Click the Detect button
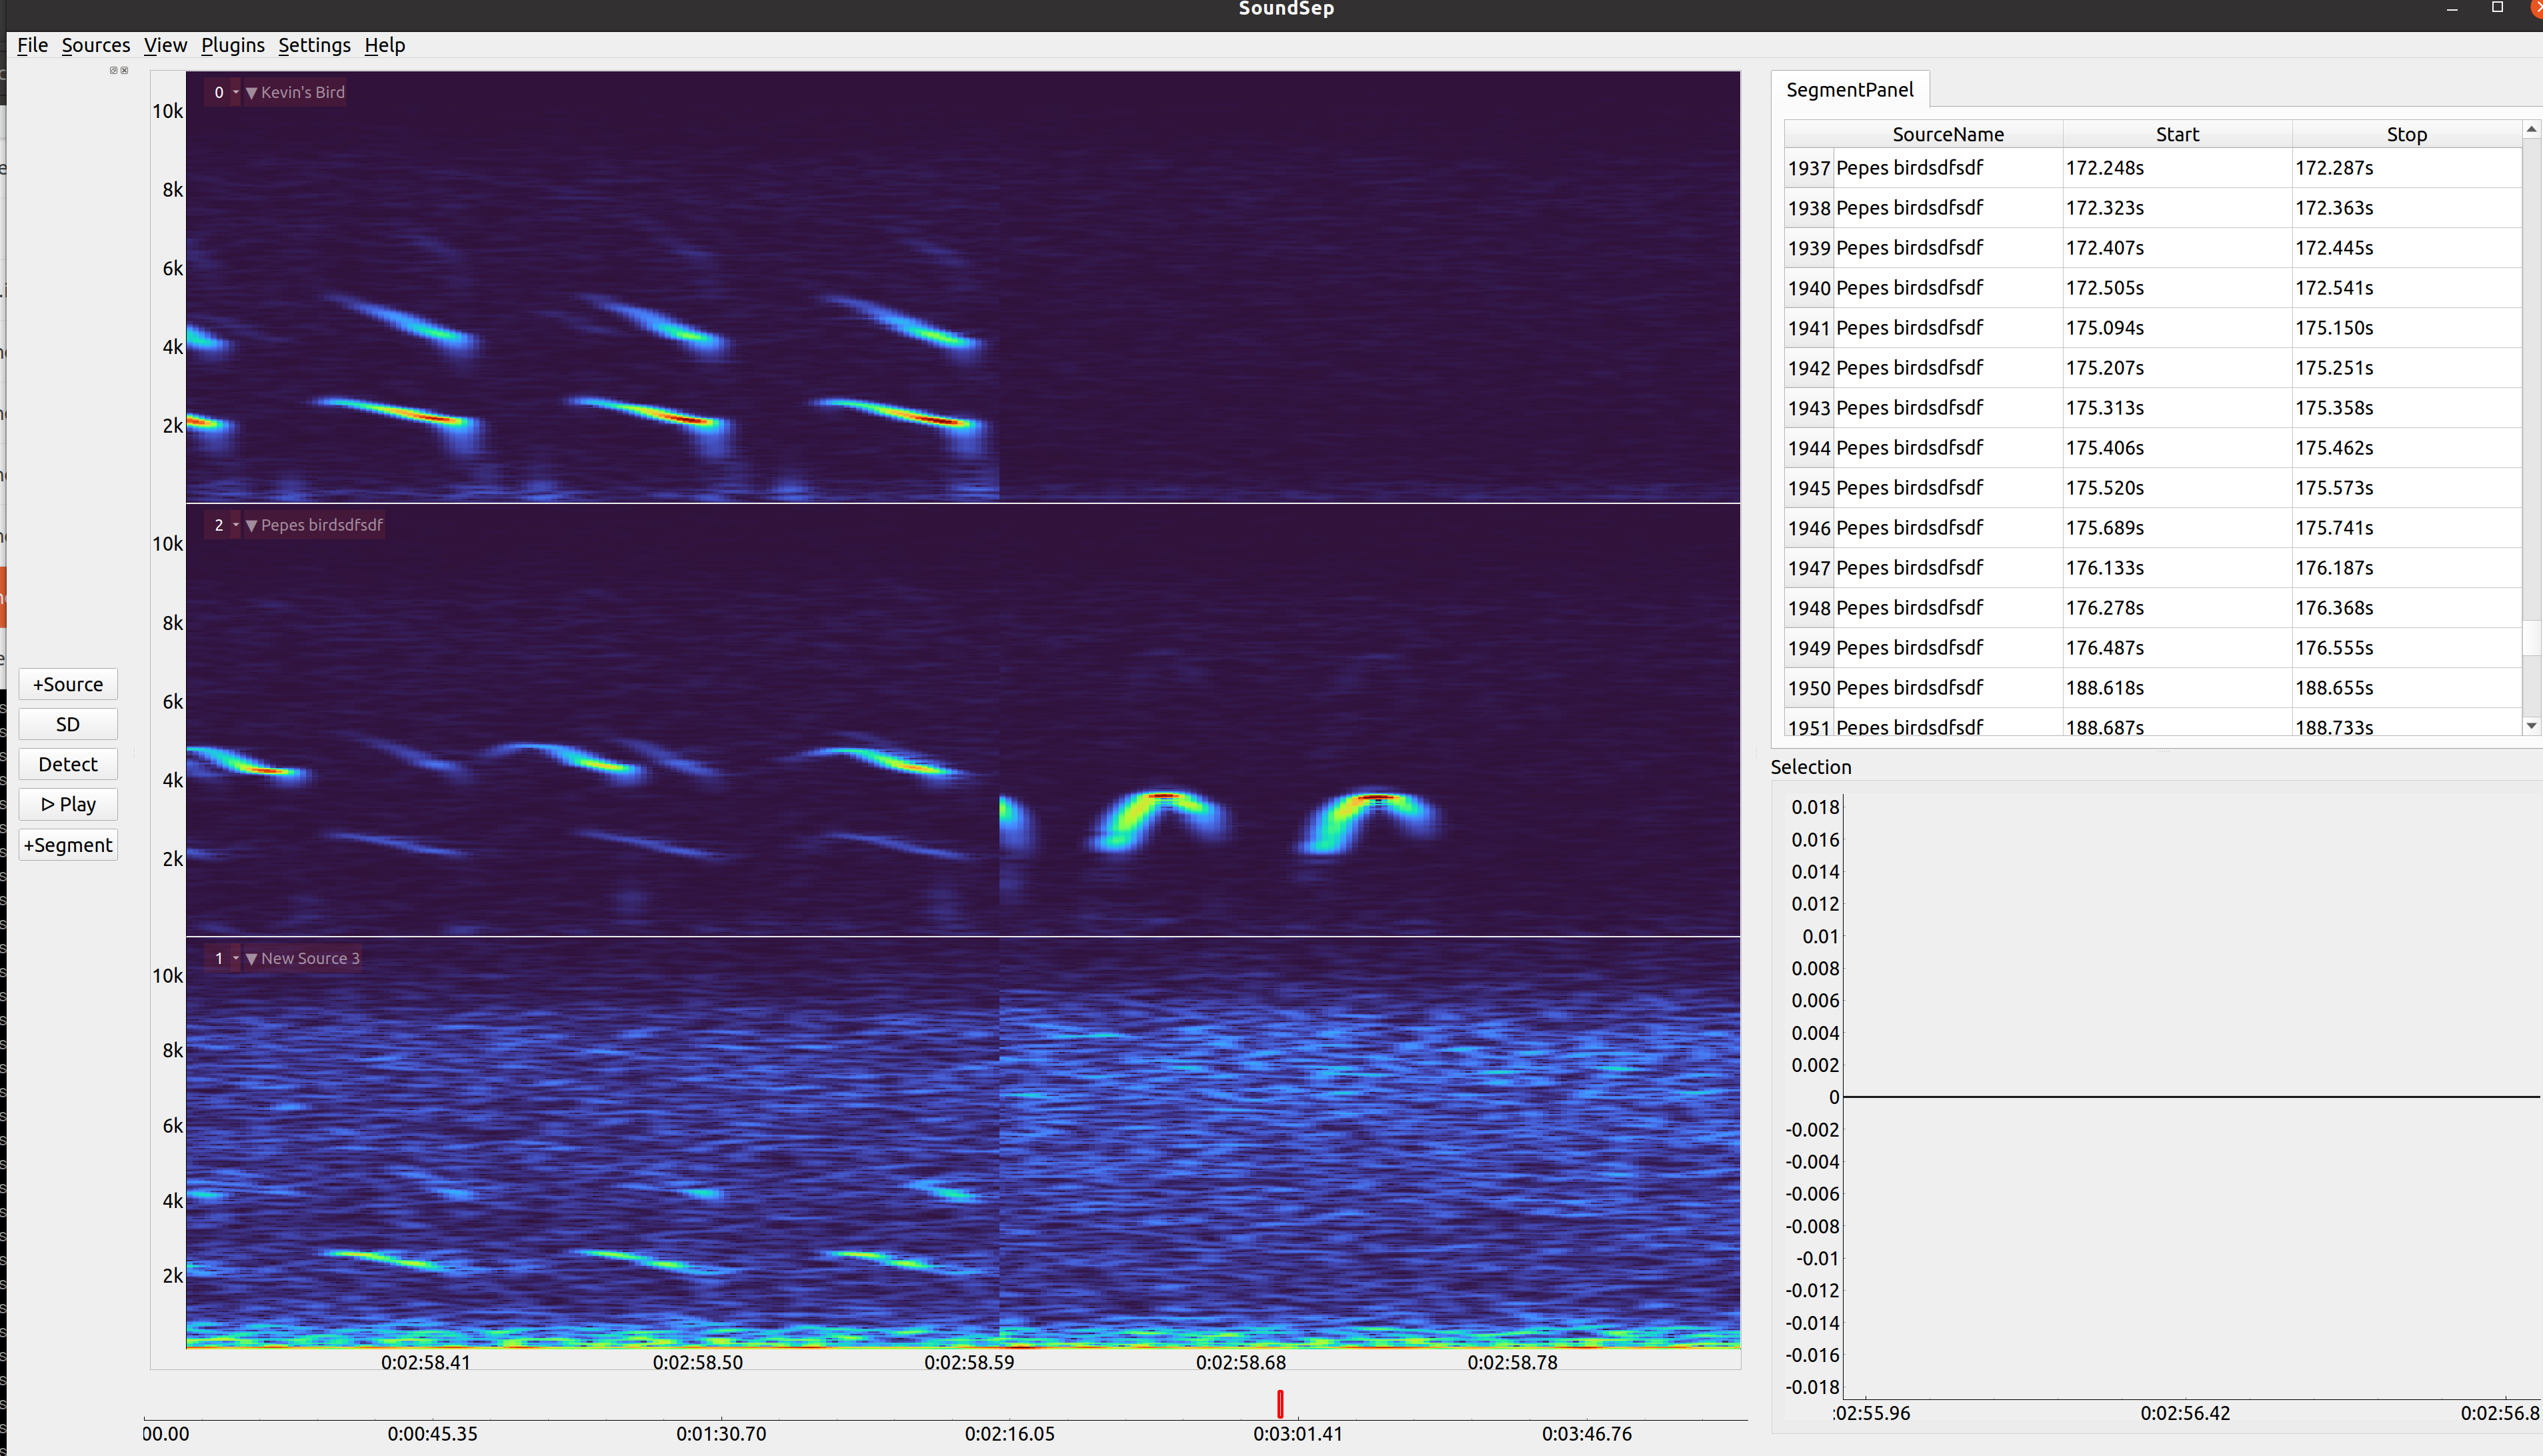Image resolution: width=2543 pixels, height=1456 pixels. click(x=67, y=763)
